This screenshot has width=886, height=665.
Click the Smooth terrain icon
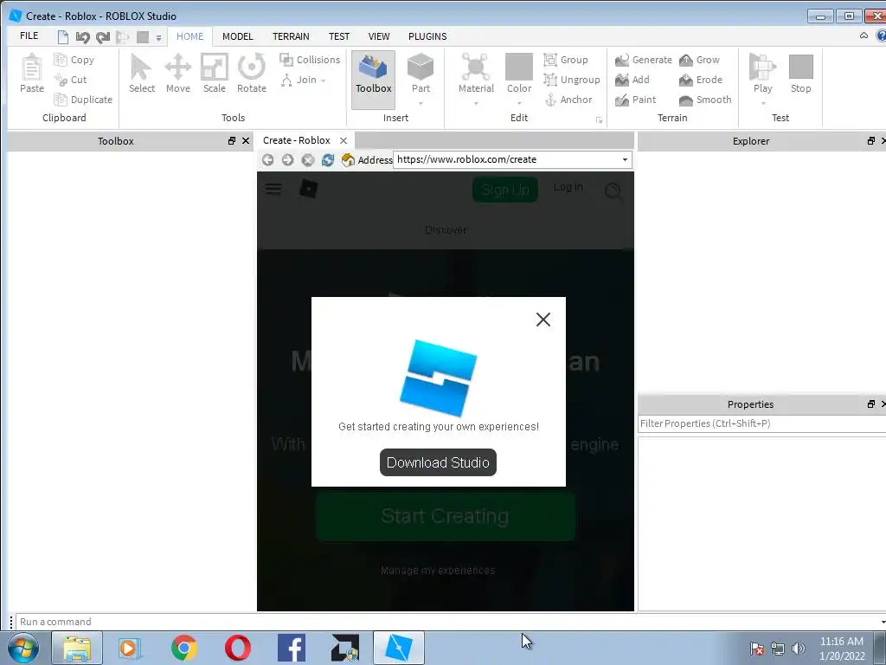point(686,100)
